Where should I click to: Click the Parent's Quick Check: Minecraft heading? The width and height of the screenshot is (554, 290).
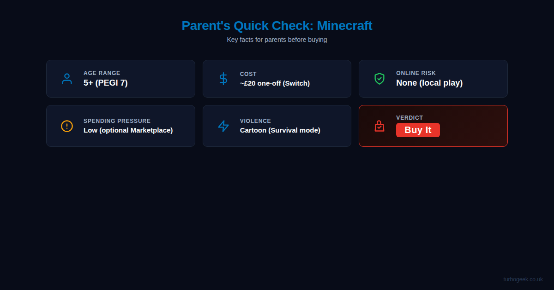tap(277, 26)
